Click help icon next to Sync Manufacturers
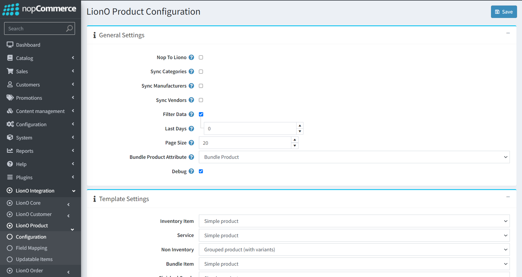 192,86
